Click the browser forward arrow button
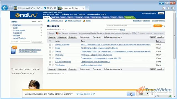This screenshot has height=99, width=177. pyautogui.click(x=11, y=8)
